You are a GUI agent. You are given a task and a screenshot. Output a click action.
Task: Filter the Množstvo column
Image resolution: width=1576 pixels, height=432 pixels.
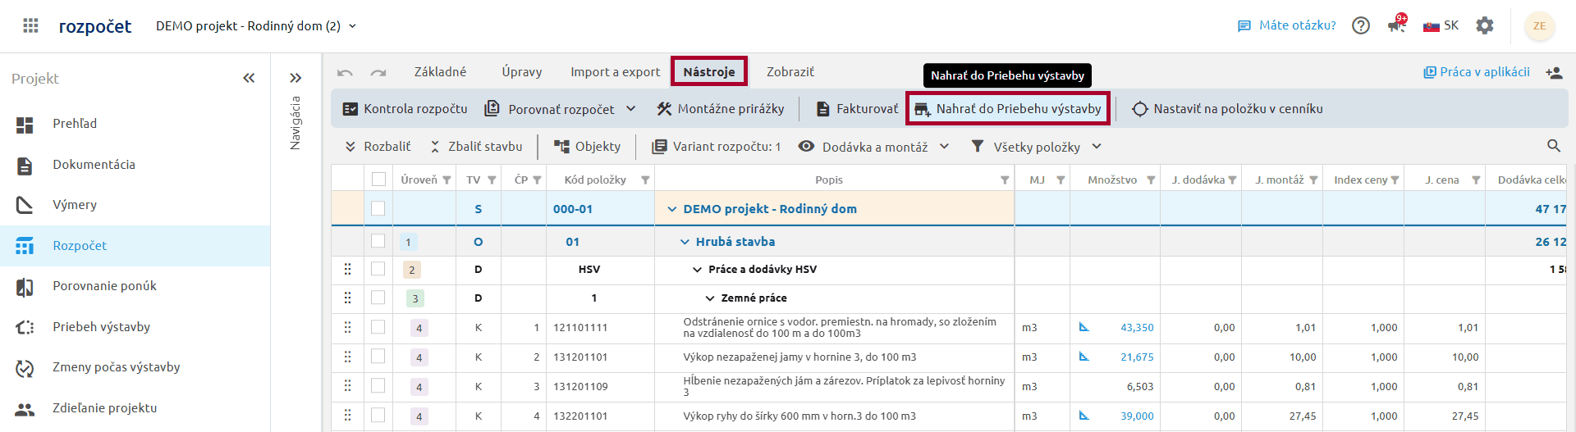1151,180
